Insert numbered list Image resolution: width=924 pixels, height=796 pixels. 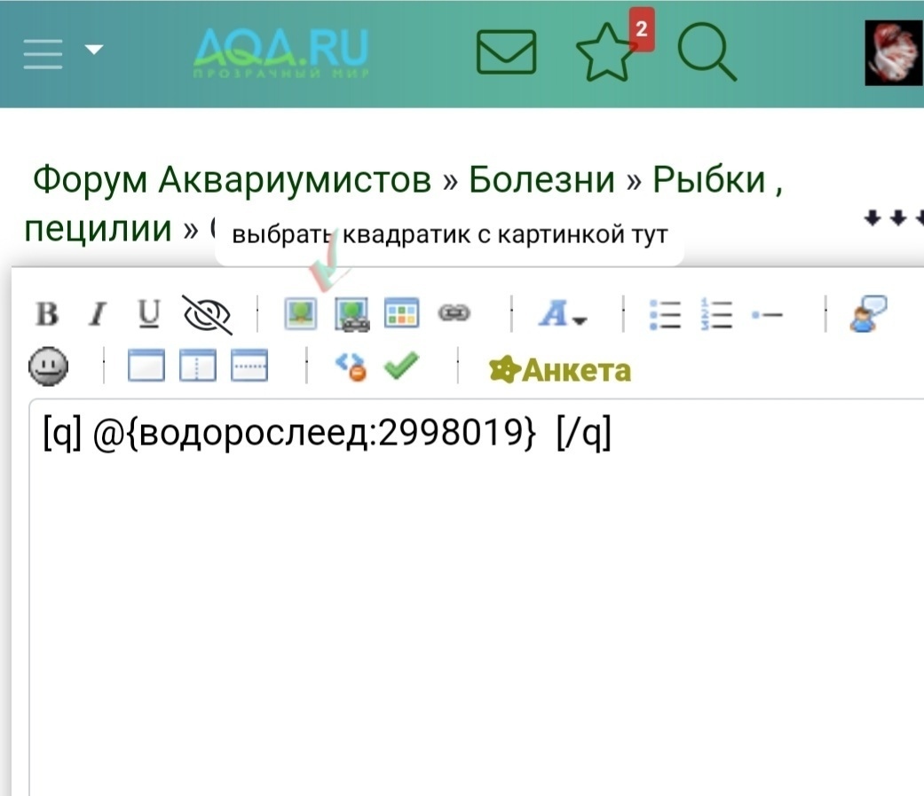point(716,314)
